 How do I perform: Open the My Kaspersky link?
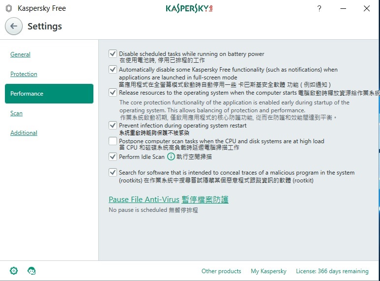point(268,271)
